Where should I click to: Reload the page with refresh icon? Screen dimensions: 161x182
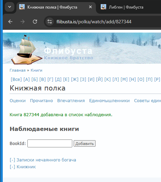(35, 22)
